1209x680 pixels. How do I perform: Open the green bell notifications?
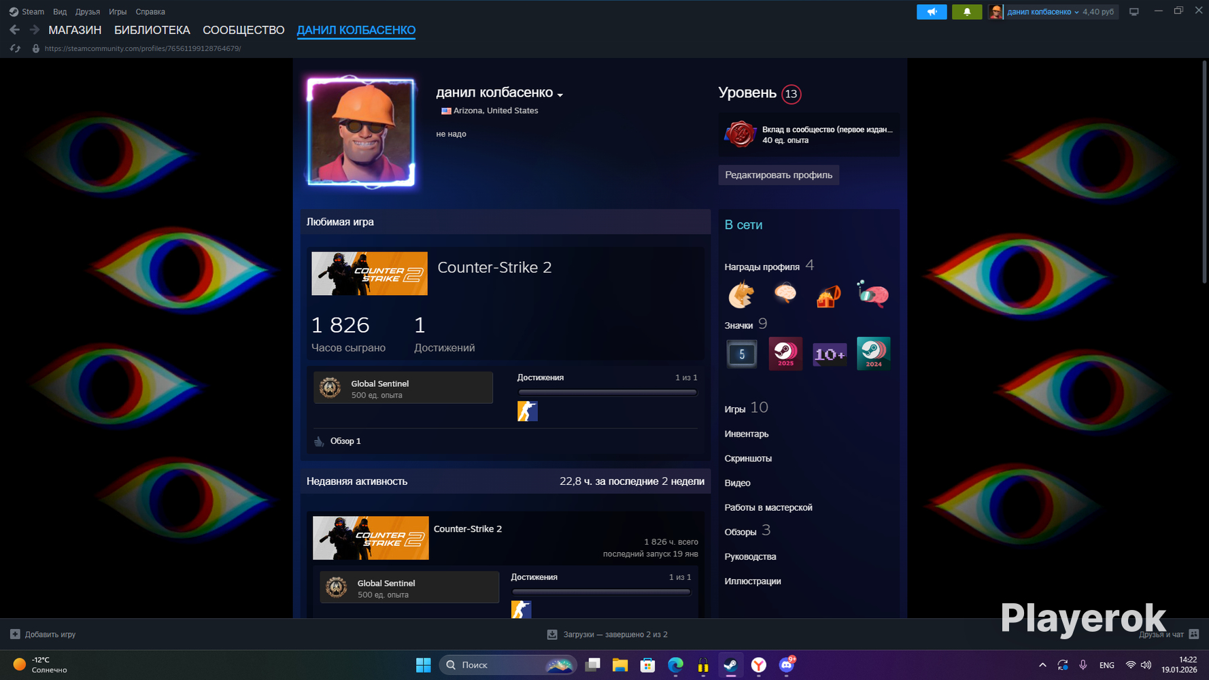click(x=967, y=12)
